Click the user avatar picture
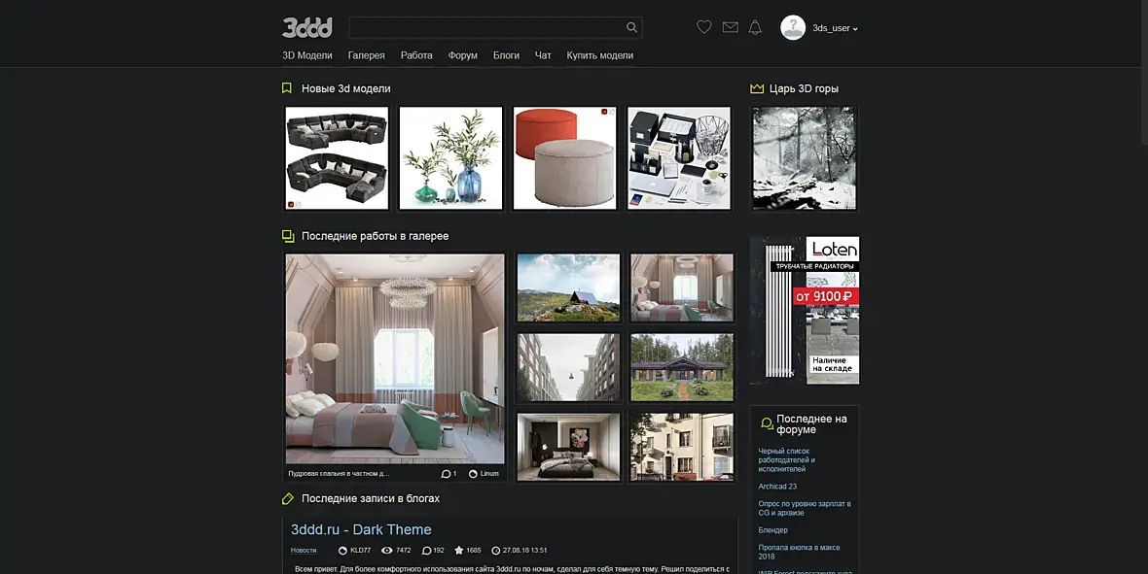Viewport: 1148px width, 574px height. [x=793, y=28]
